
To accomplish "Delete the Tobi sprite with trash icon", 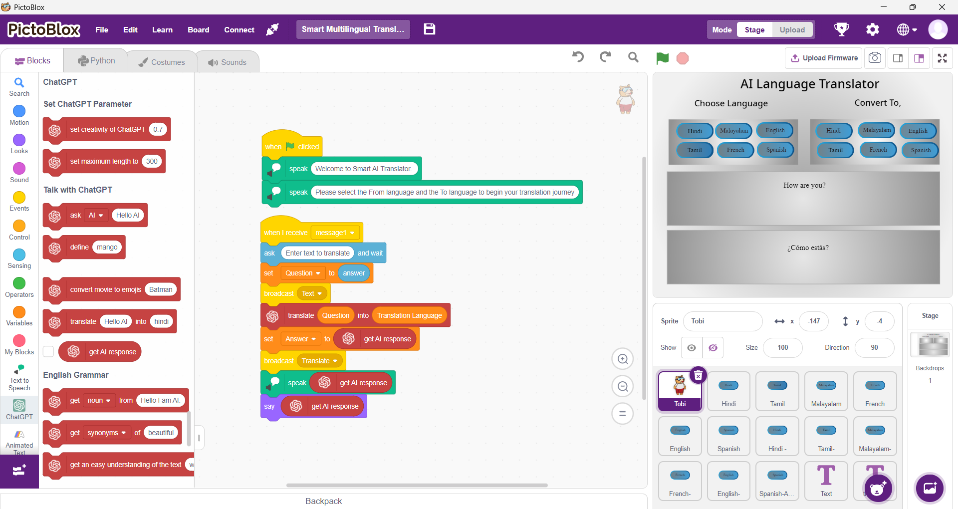I will point(698,375).
